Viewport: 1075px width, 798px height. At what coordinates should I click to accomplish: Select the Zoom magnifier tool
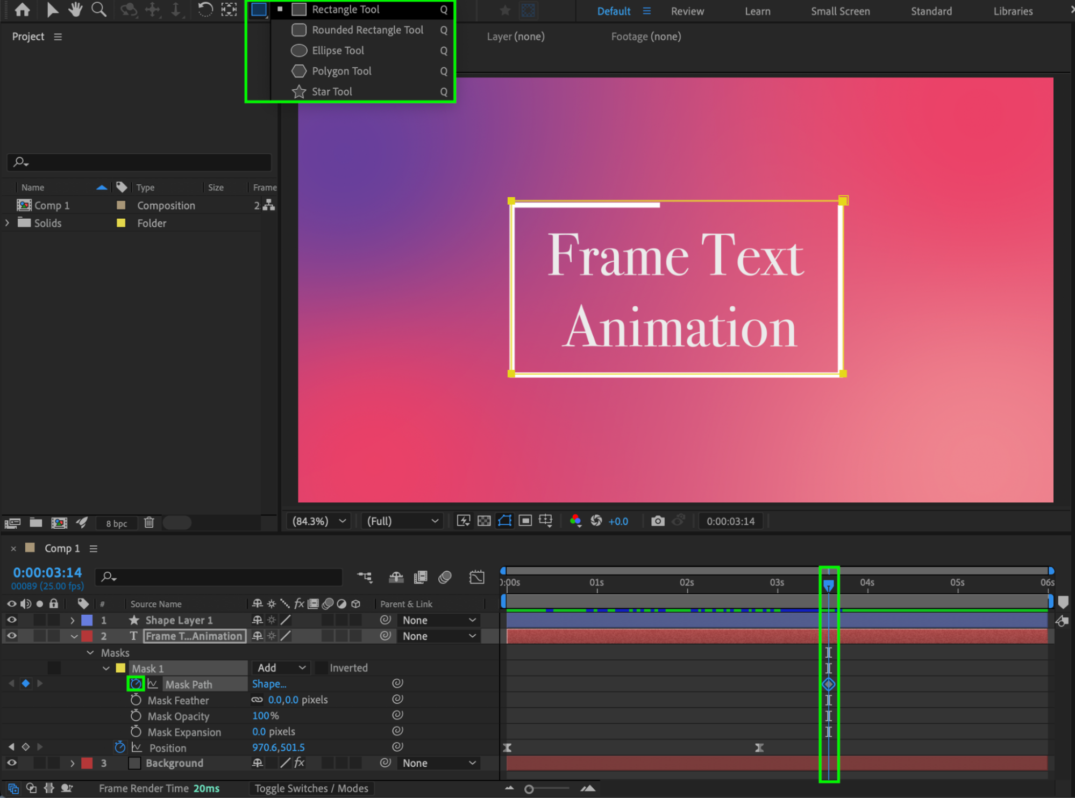98,9
